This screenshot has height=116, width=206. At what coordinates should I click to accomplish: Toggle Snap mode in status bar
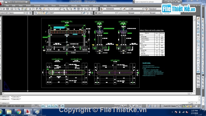click(33, 106)
